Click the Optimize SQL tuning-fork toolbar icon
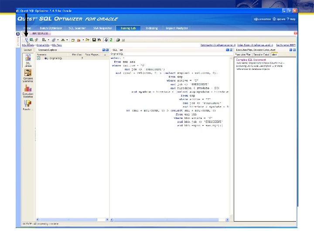This screenshot has height=236, width=314. point(26,40)
